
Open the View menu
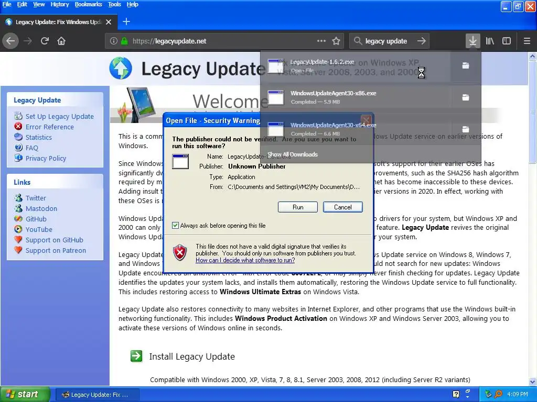(39, 4)
